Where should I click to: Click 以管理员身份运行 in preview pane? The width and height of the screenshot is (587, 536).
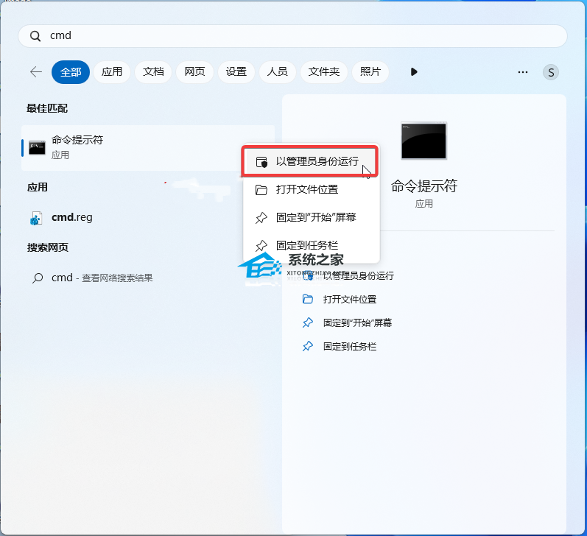click(358, 276)
